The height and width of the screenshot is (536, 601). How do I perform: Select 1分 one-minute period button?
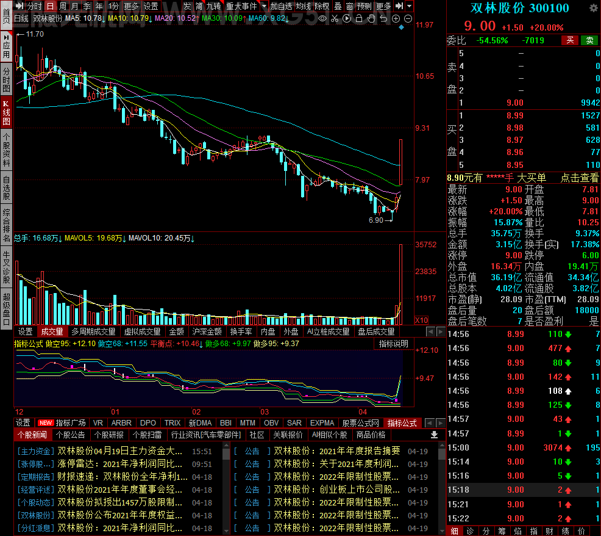[x=113, y=6]
